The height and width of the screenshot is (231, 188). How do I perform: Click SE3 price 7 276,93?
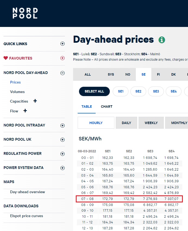(x=150, y=199)
